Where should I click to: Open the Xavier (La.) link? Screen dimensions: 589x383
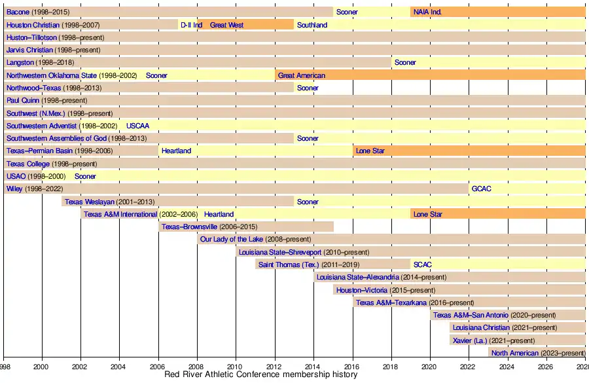click(474, 340)
